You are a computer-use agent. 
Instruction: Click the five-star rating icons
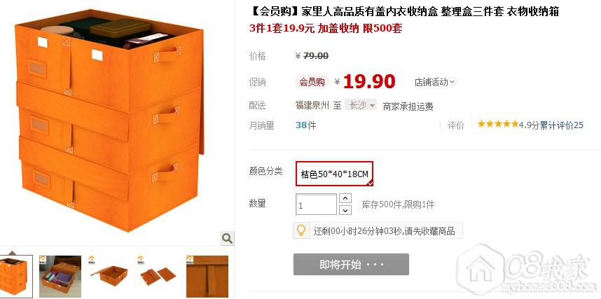pos(497,124)
